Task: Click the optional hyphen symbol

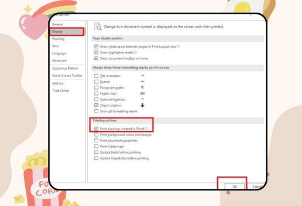Action: [142, 99]
